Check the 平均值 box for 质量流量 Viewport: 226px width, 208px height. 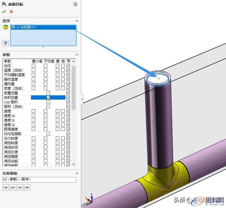click(x=48, y=93)
